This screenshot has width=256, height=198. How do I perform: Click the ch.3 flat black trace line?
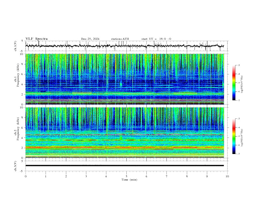(x=124, y=166)
